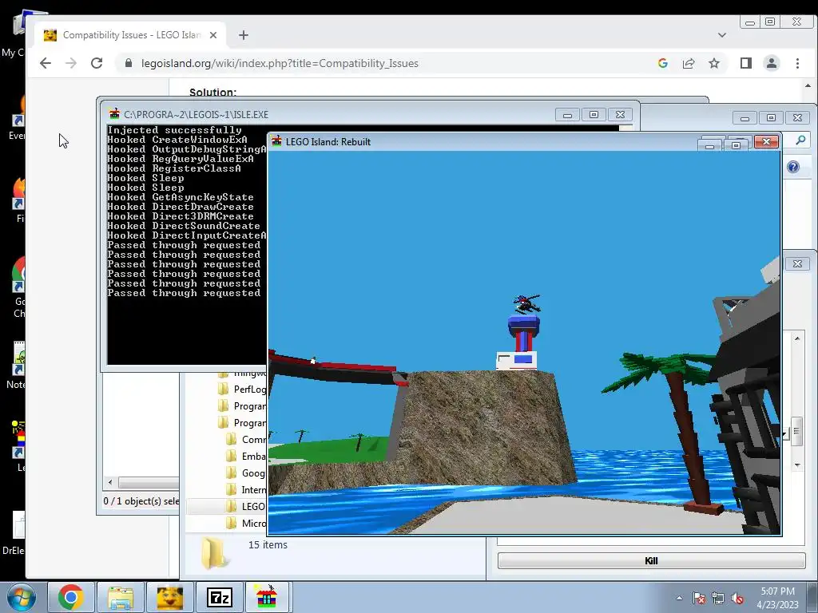
Task: Bookmark this page with the star
Action: 713,63
